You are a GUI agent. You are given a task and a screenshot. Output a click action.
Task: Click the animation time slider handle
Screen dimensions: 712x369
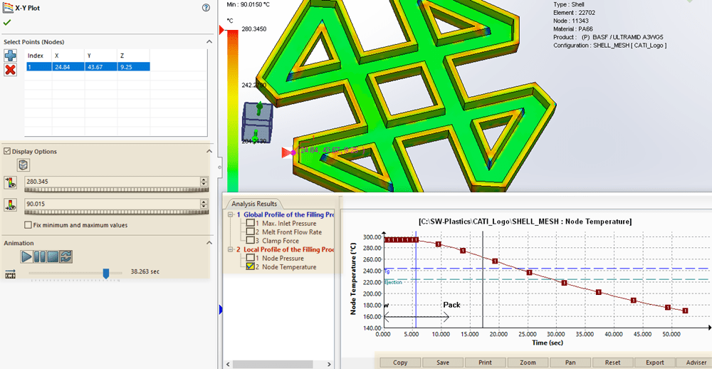106,273
